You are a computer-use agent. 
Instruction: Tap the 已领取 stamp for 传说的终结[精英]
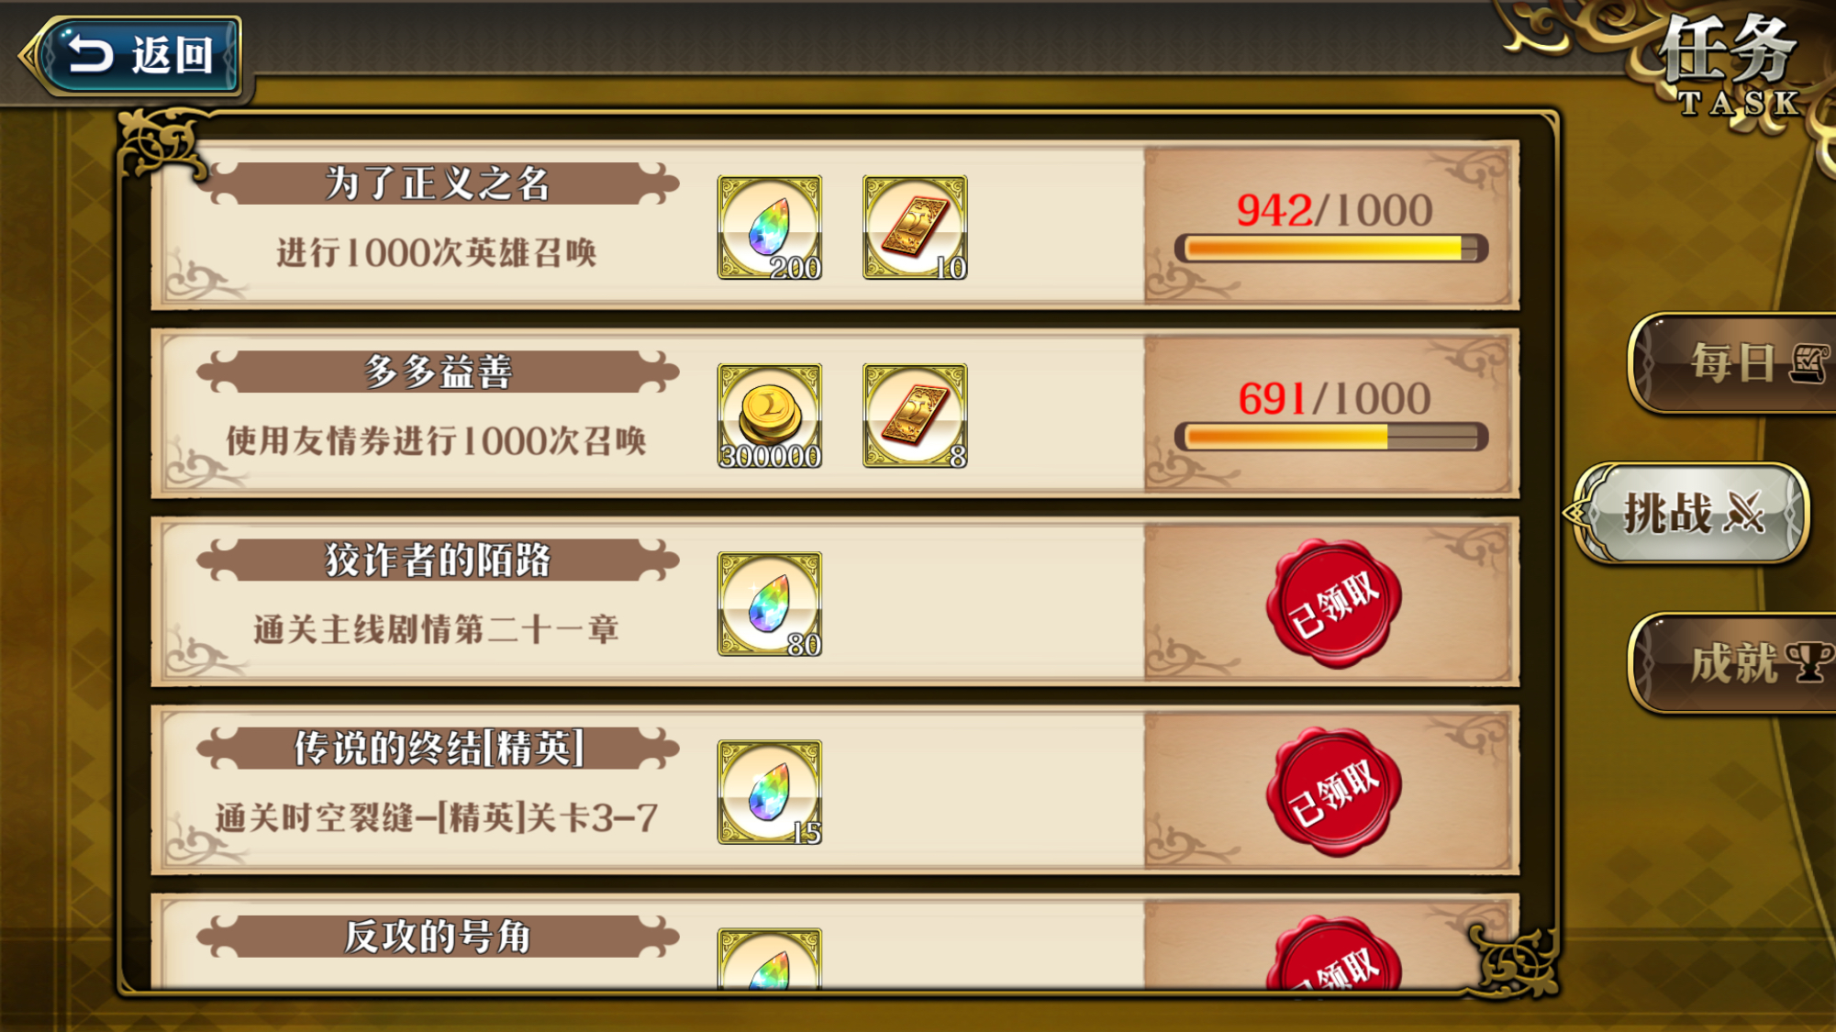coord(1334,793)
